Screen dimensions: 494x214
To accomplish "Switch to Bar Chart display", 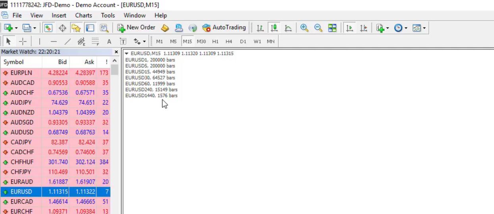I will [260, 28].
